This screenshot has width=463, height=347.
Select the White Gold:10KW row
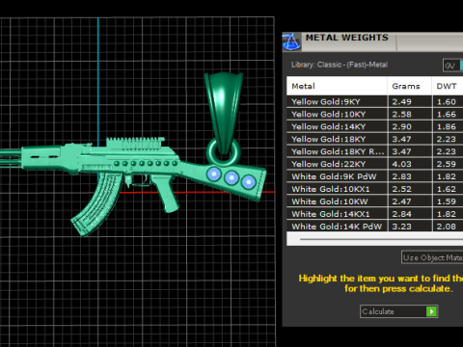375,201
